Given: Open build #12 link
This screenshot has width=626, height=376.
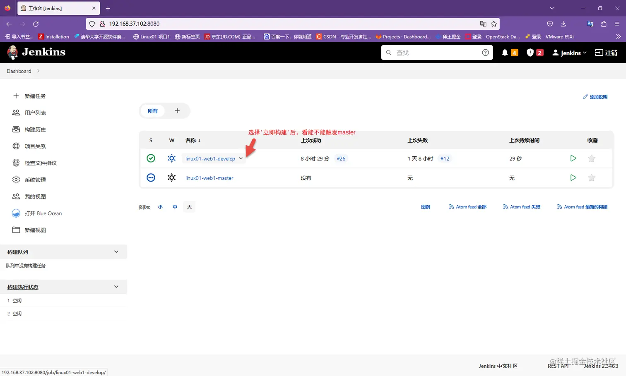Looking at the screenshot, I should (445, 158).
